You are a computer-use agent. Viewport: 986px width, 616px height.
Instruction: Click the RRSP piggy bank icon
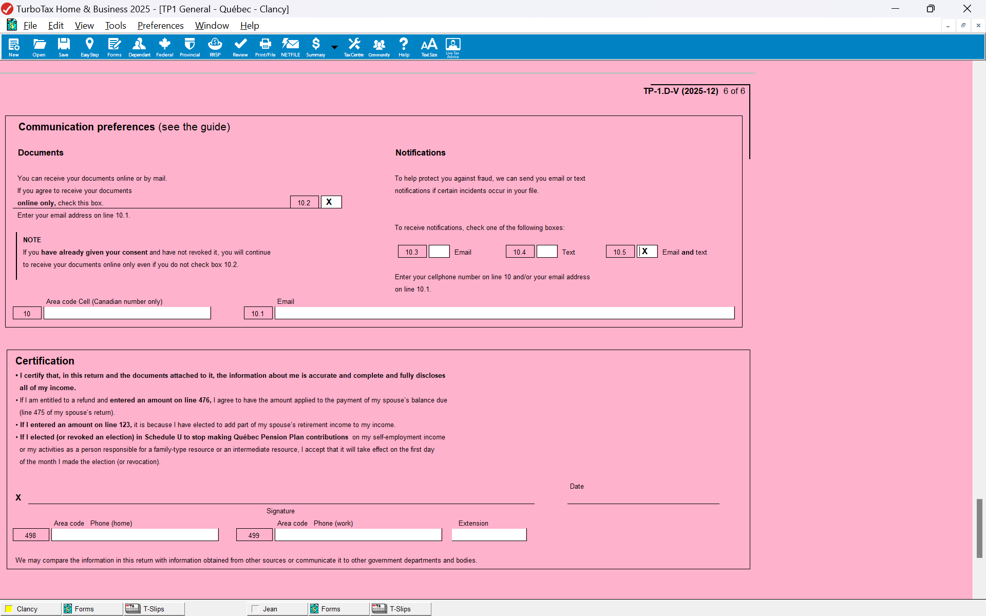tap(215, 47)
